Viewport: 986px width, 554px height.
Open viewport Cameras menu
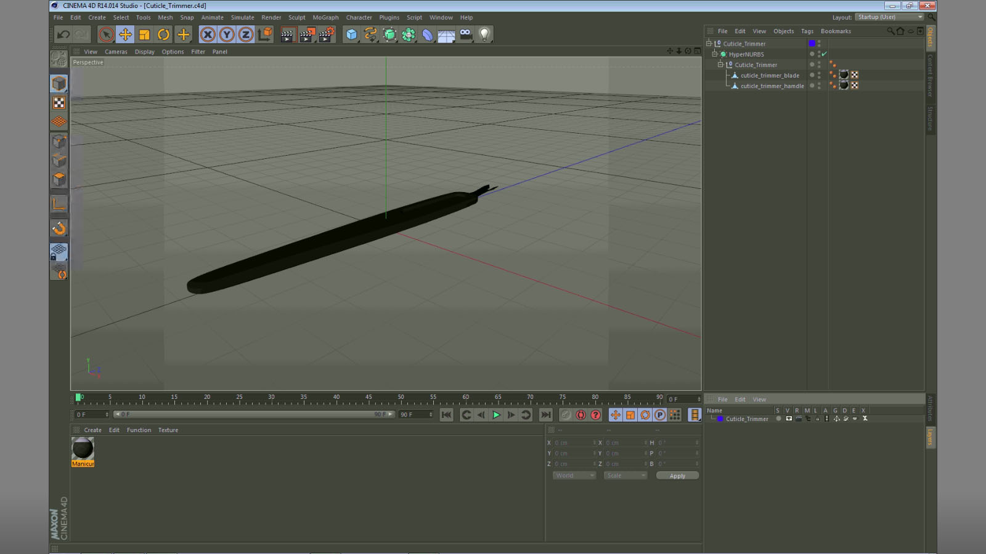pos(116,52)
